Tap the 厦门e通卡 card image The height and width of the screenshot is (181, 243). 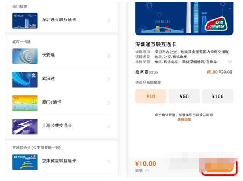pos(25,103)
